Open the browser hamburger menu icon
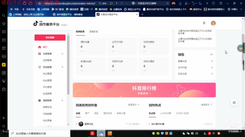Image resolution: width=245 pixels, height=137 pixels. 213,3
